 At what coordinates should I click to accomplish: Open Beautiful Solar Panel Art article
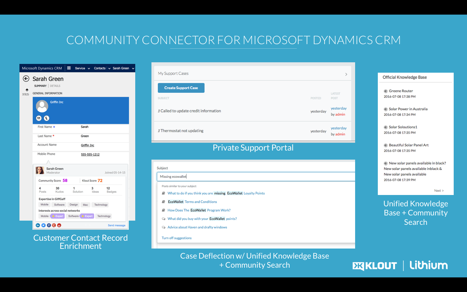coord(409,145)
